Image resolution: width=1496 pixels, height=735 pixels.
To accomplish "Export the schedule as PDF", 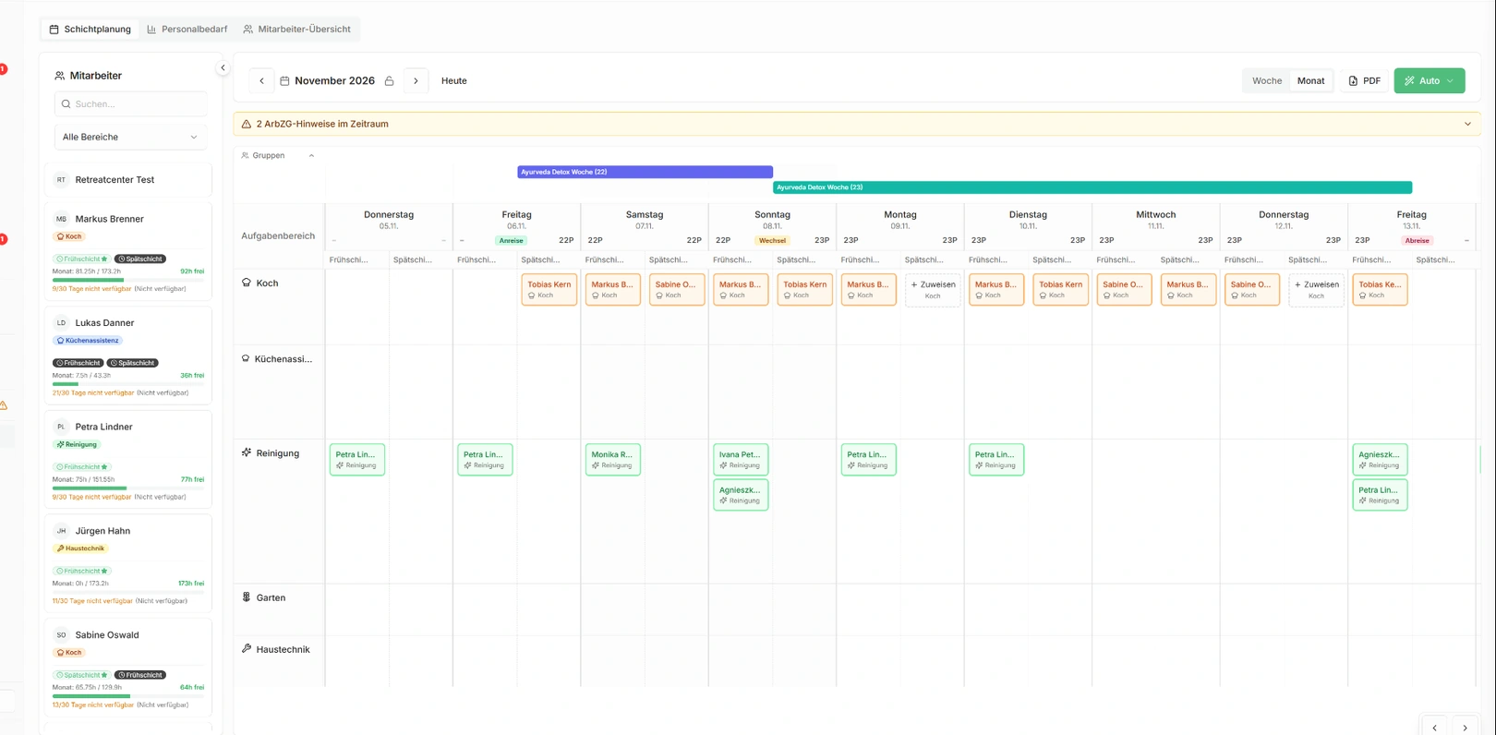I will pyautogui.click(x=1365, y=81).
